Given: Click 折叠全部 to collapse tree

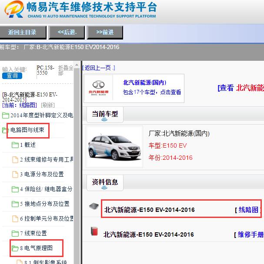Looking at the screenshot, I should pyautogui.click(x=66, y=70).
